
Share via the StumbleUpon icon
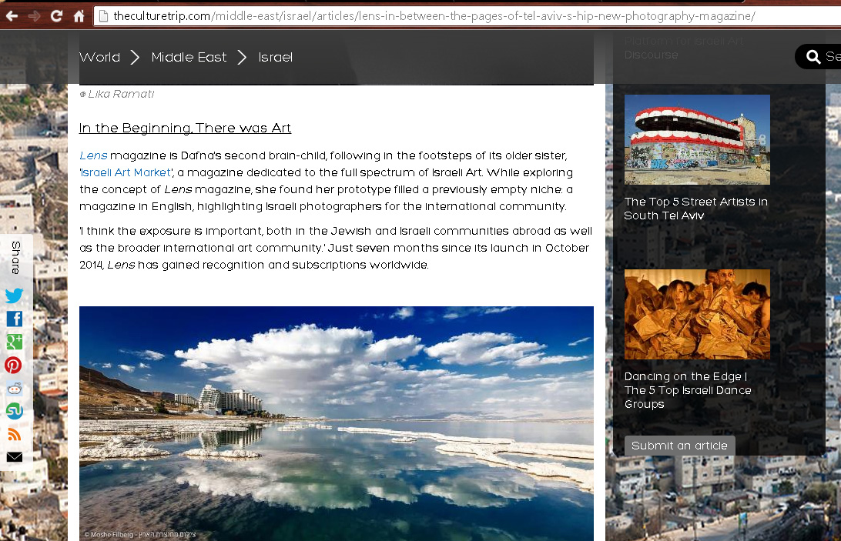click(x=15, y=411)
